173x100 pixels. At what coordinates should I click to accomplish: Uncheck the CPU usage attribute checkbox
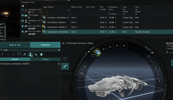pos(23,15)
